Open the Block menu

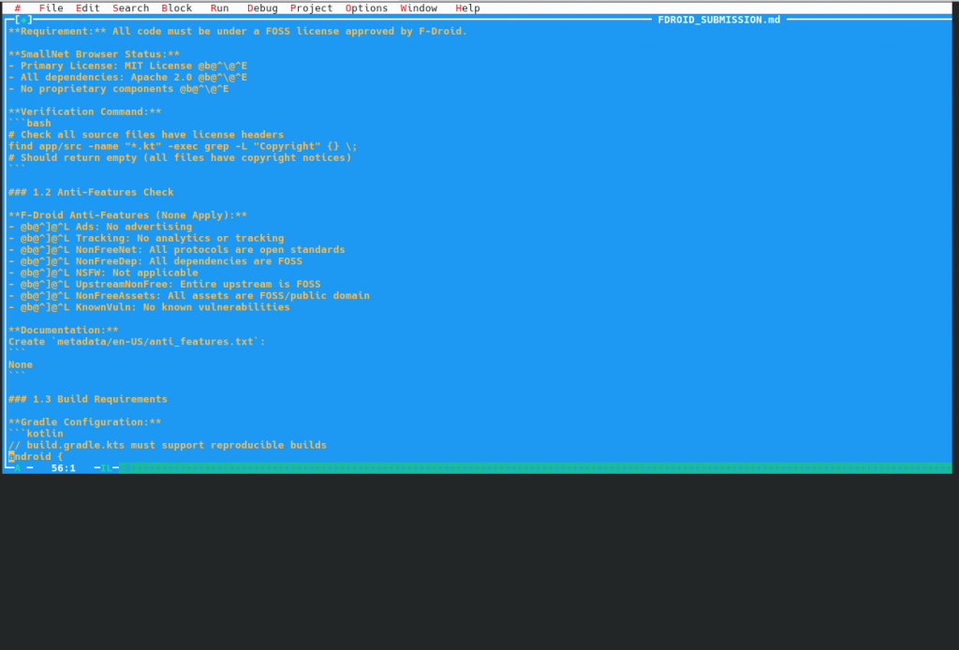point(176,7)
